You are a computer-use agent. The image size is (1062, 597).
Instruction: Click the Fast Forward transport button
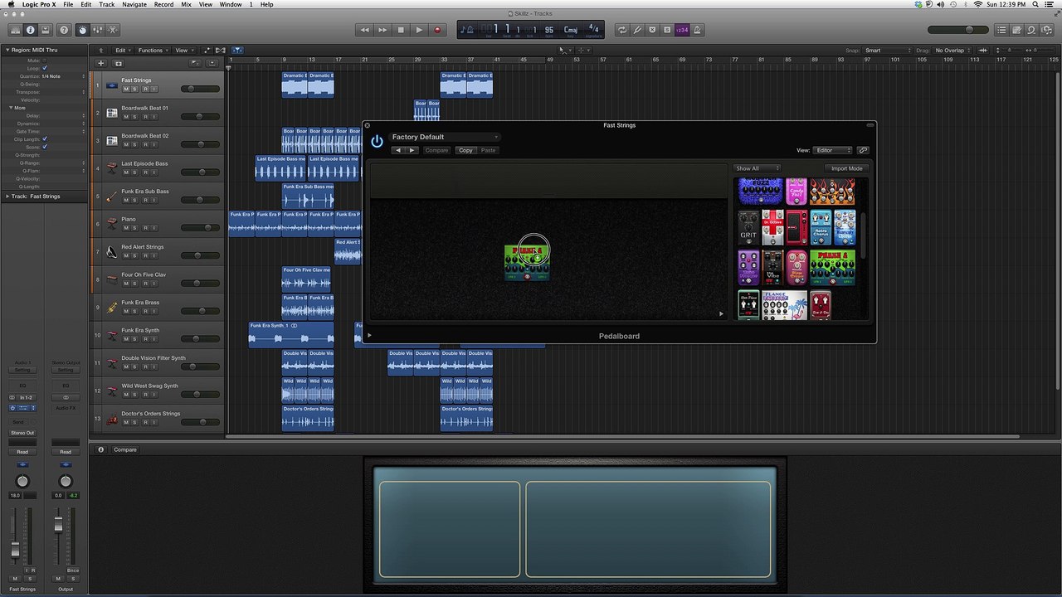click(x=382, y=30)
